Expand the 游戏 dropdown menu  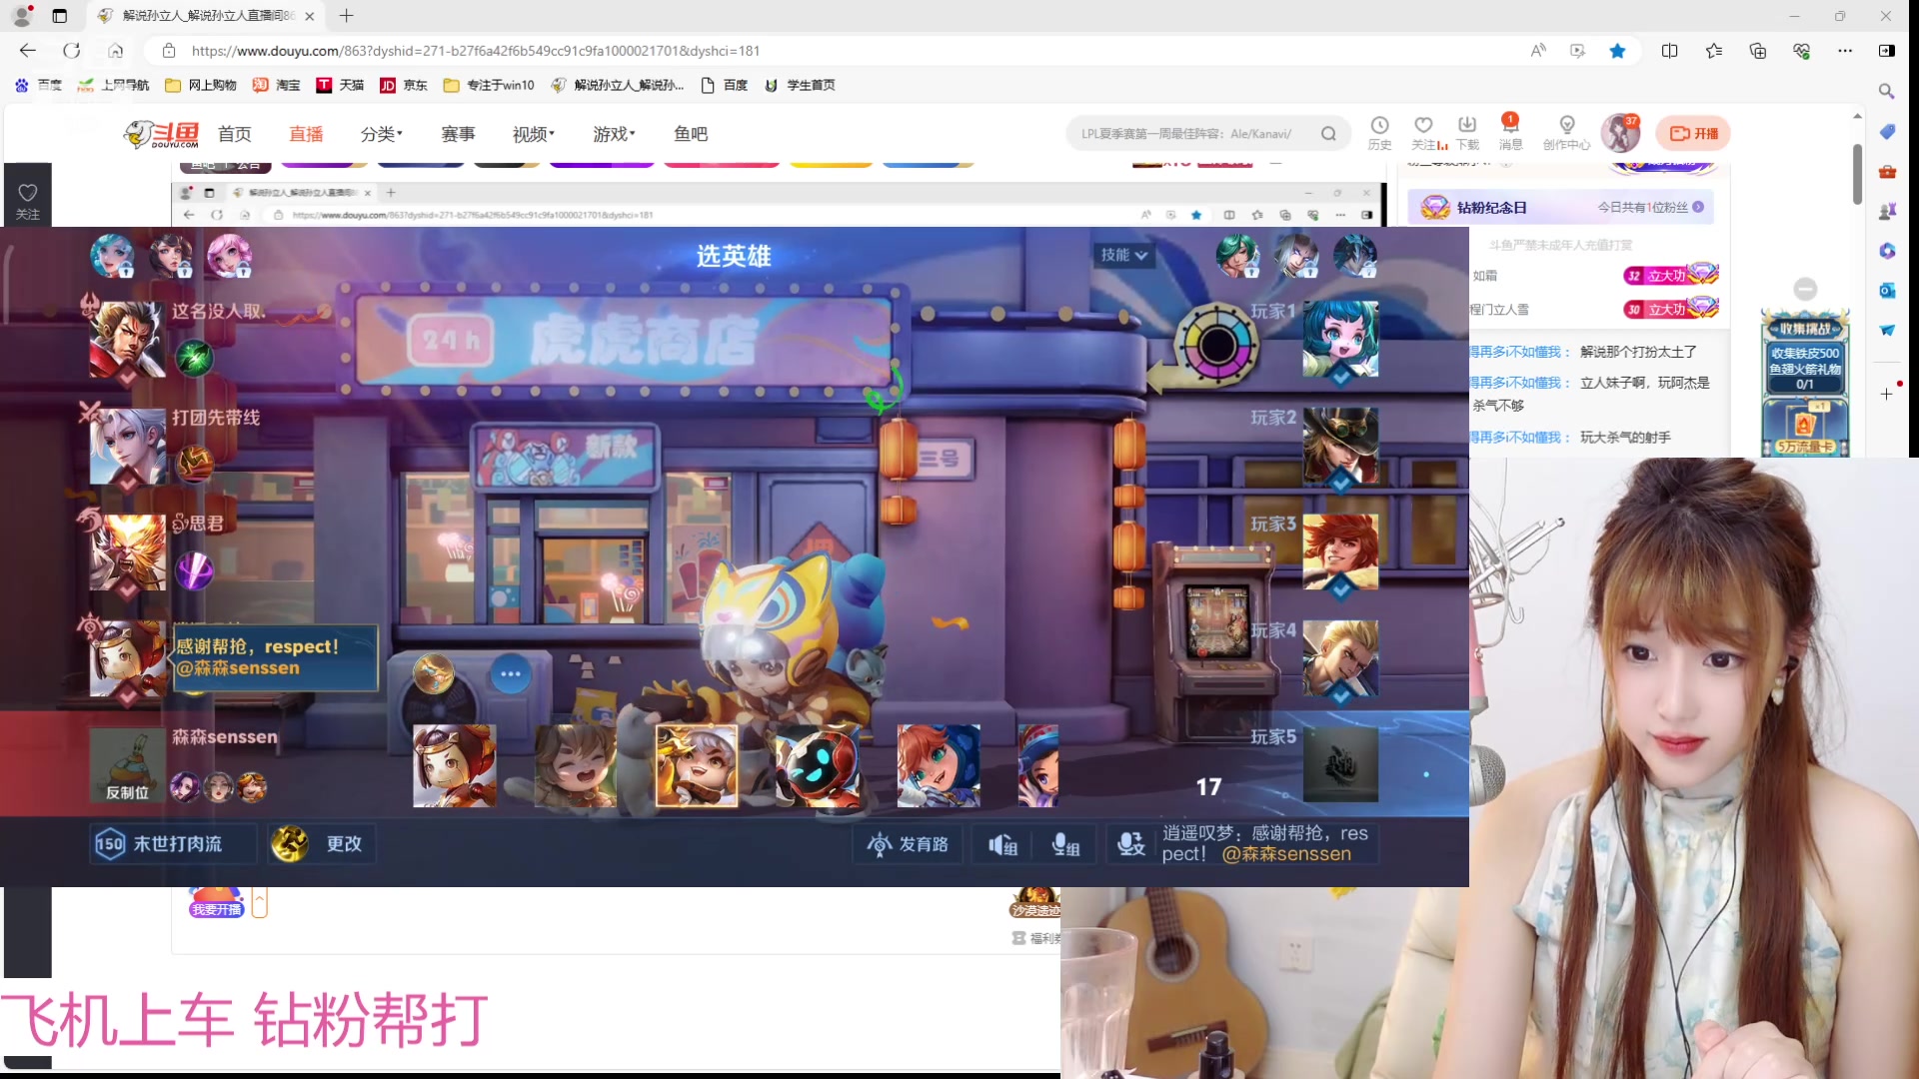point(614,134)
